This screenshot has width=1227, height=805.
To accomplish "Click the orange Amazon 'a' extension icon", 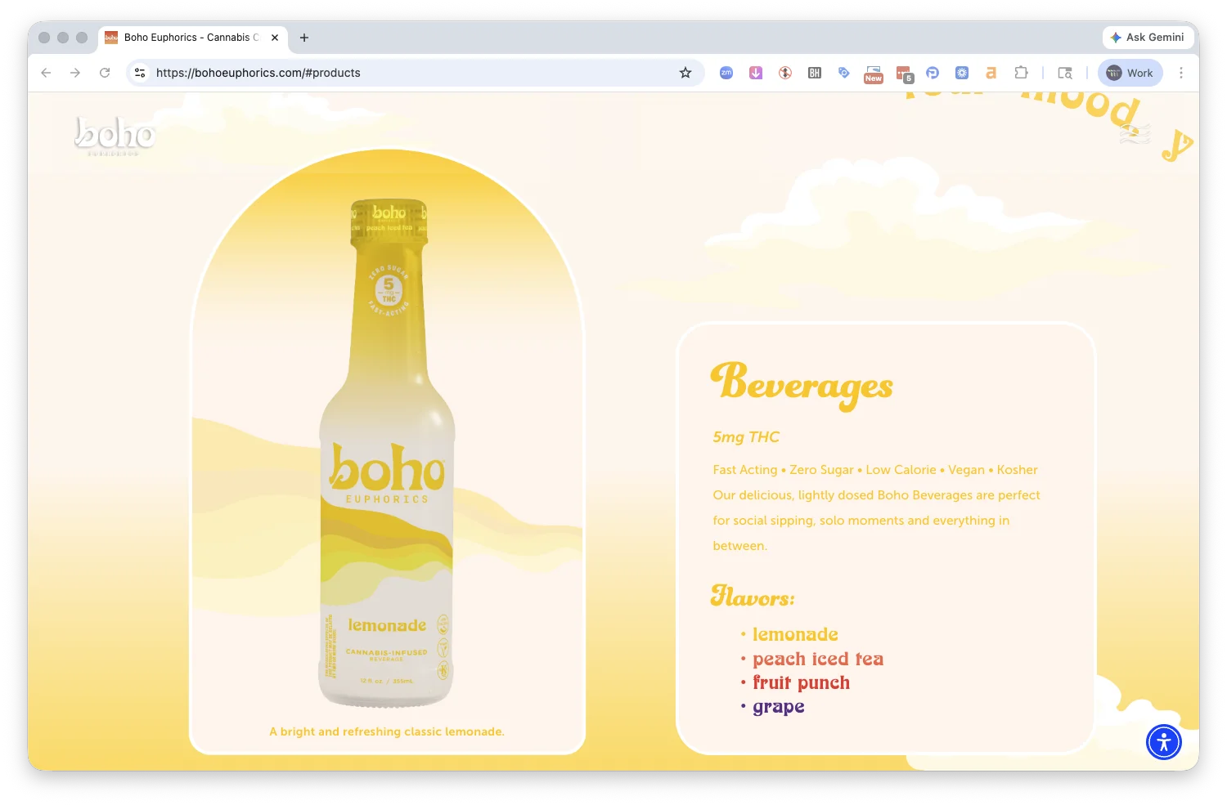I will [991, 73].
